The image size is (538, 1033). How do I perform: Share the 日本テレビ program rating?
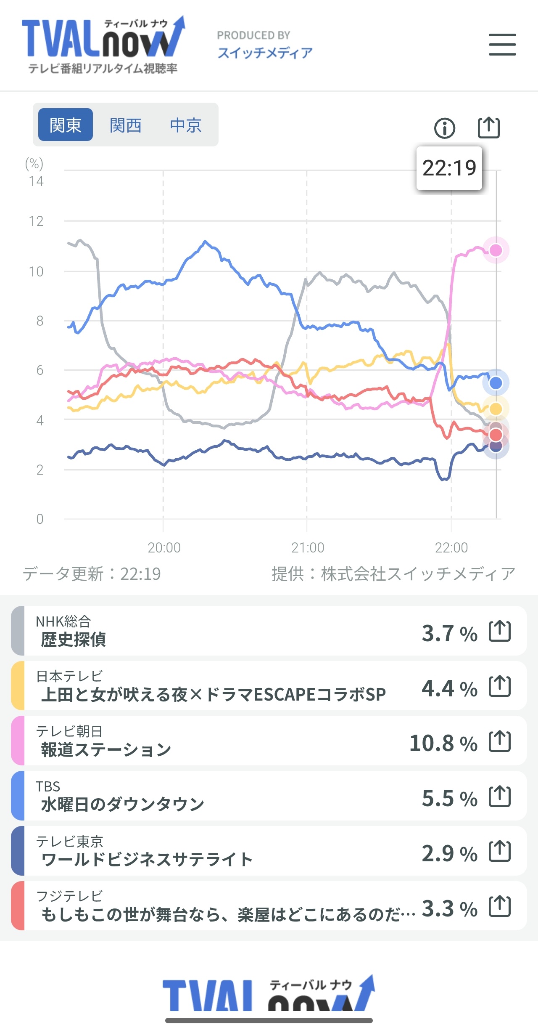[500, 686]
